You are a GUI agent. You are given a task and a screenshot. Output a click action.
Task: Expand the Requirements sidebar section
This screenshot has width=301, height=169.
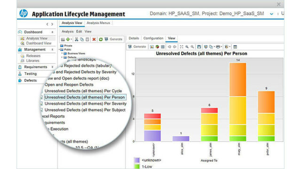(52, 67)
